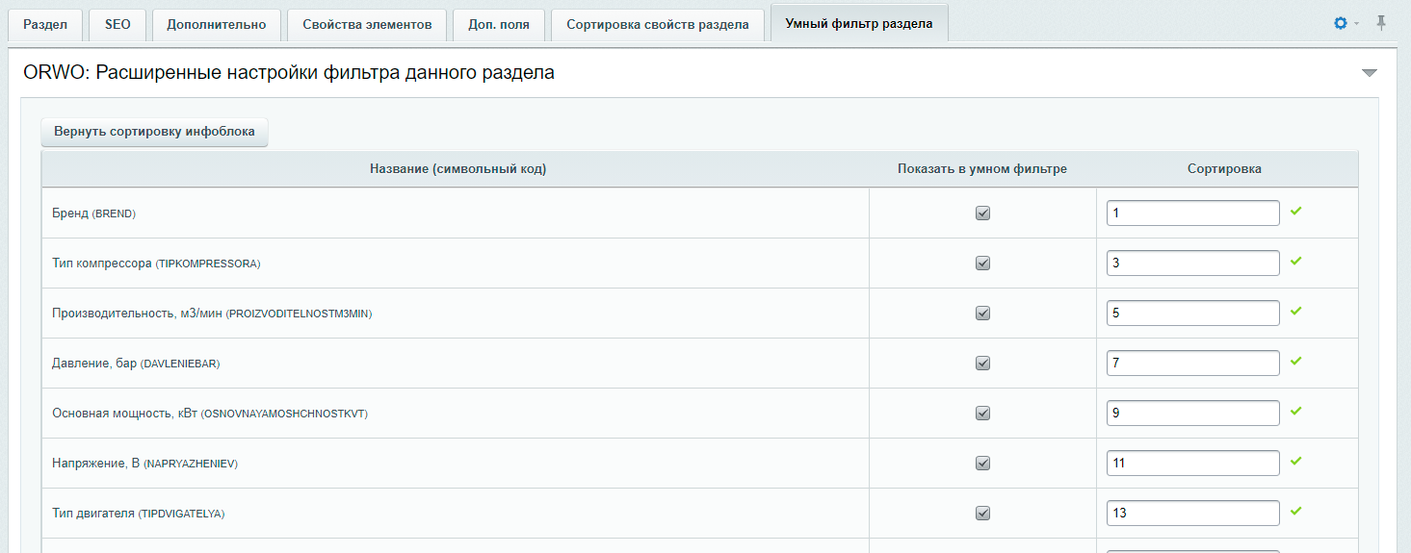1411x553 pixels.
Task: Click the pin icon at top right
Action: coord(1381,23)
